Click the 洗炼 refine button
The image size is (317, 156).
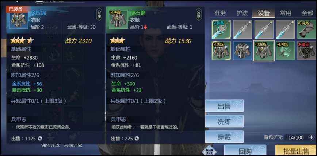coord(224,121)
